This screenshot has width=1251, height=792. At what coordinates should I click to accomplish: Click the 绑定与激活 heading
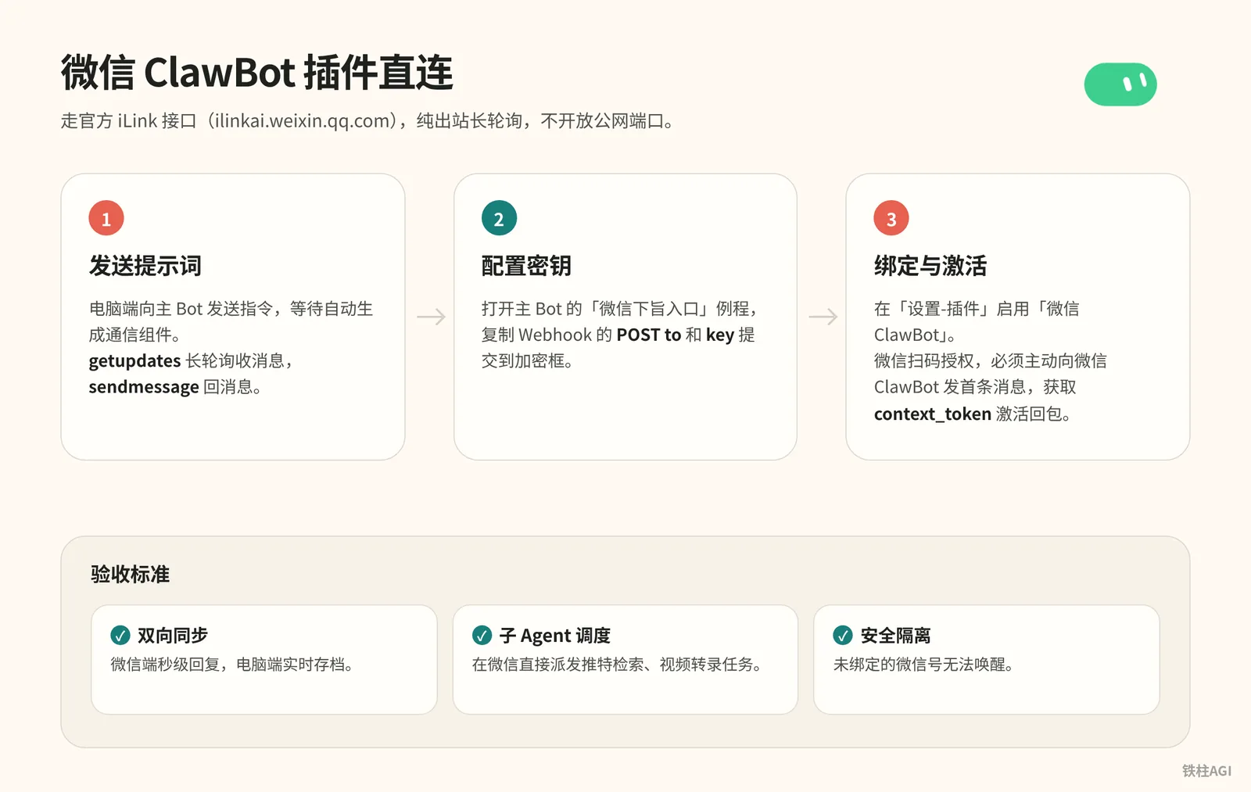(930, 266)
